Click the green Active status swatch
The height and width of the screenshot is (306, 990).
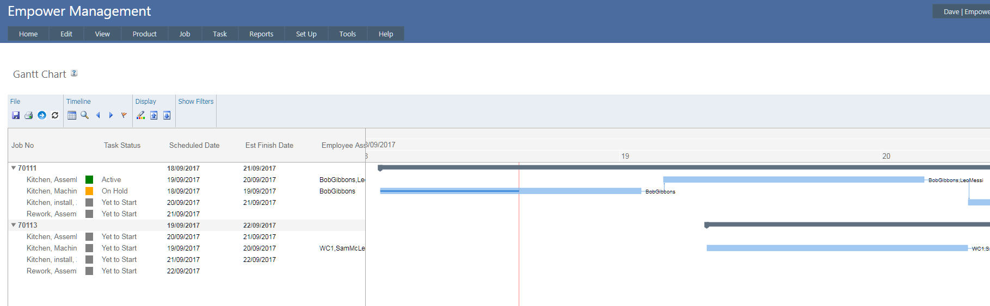[89, 180]
